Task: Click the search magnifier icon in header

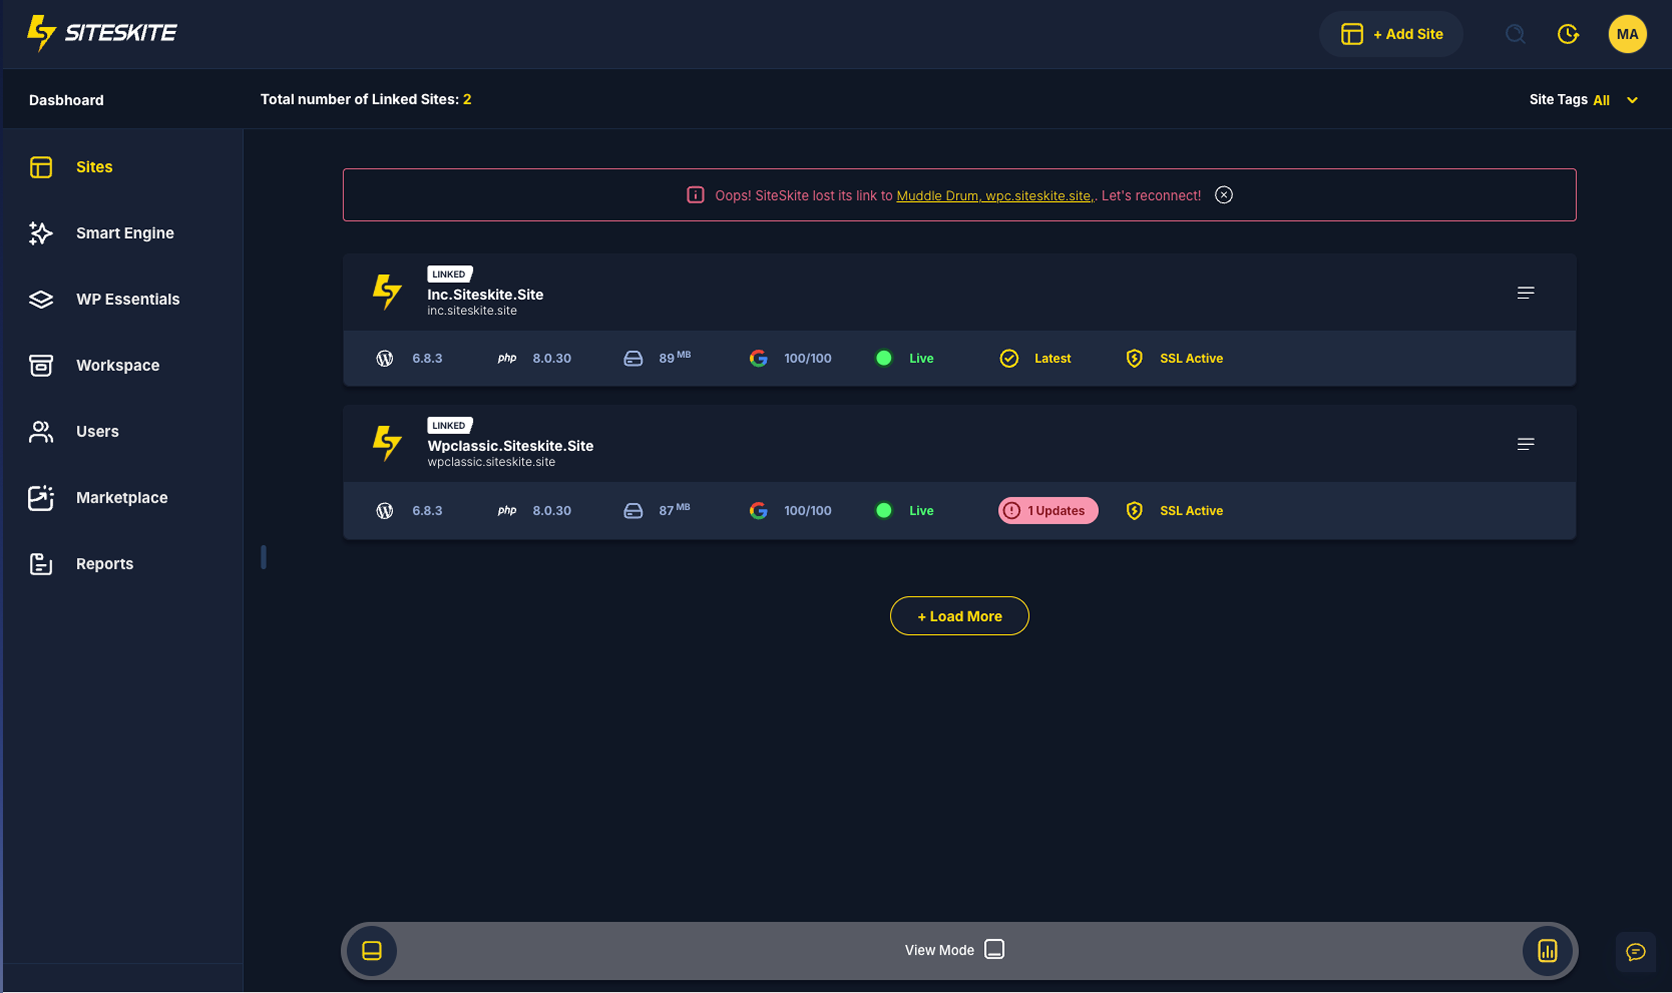Action: coord(1515,34)
